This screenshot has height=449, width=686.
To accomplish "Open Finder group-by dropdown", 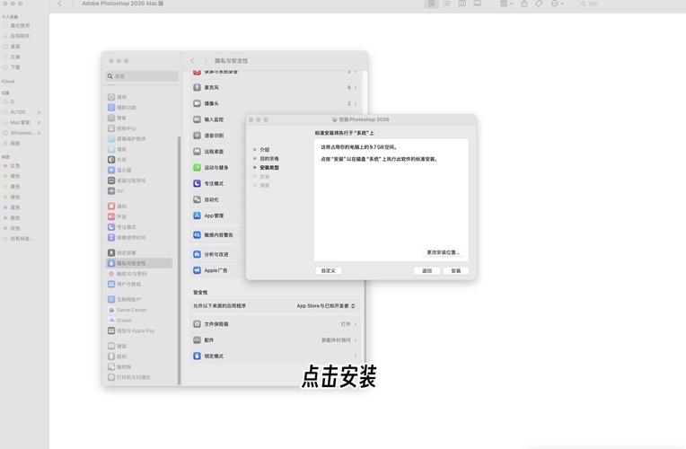I will click(506, 4).
